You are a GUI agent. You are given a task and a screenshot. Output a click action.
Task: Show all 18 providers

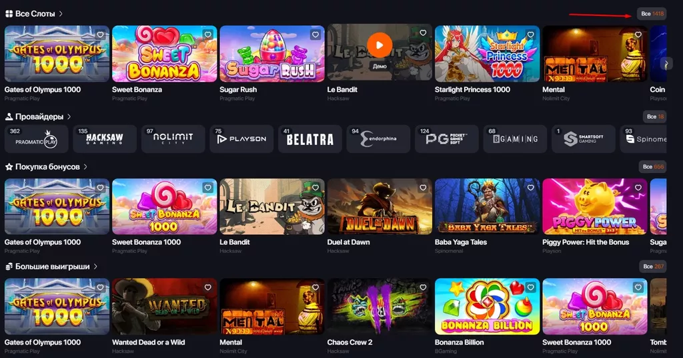(x=655, y=116)
